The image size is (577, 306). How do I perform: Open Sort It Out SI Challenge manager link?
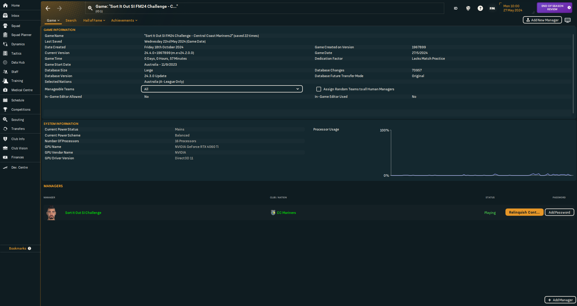click(83, 213)
